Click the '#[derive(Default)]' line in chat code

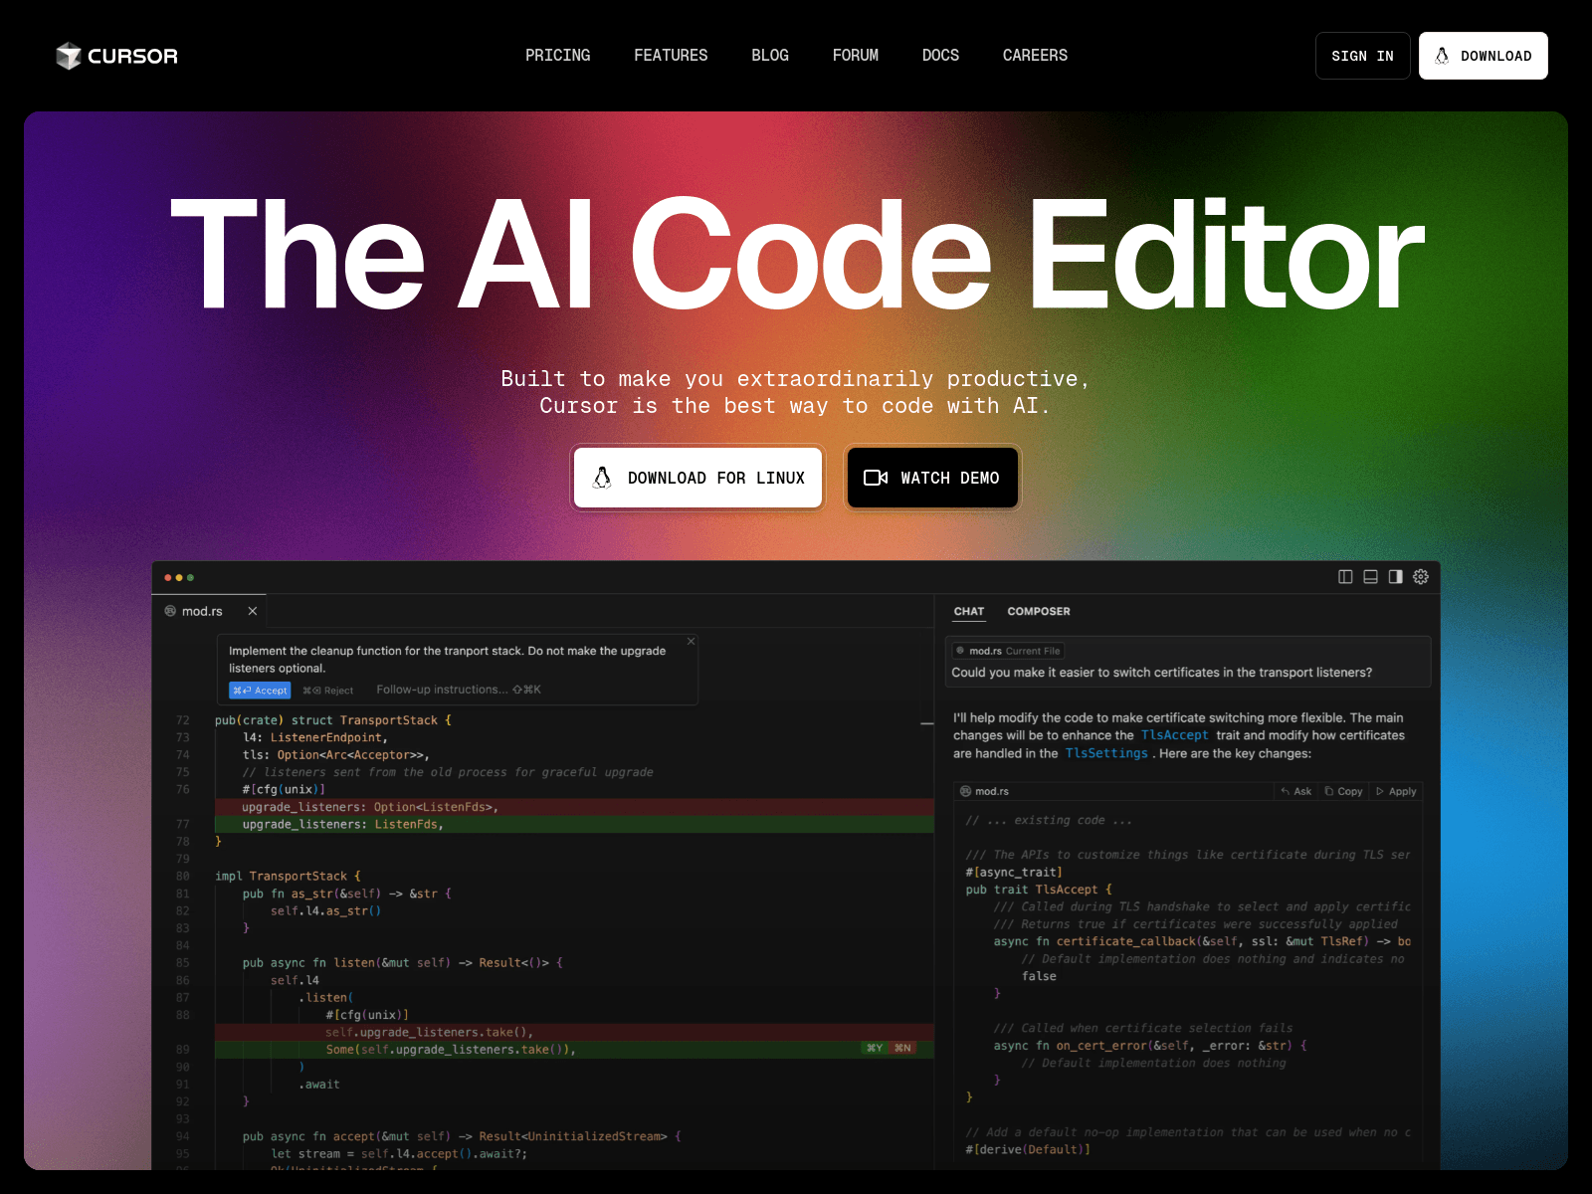1028,1149
